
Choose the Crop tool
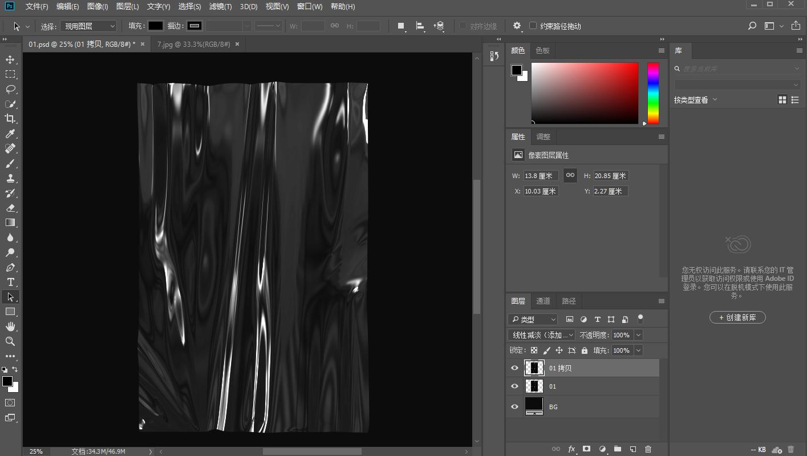click(x=10, y=119)
